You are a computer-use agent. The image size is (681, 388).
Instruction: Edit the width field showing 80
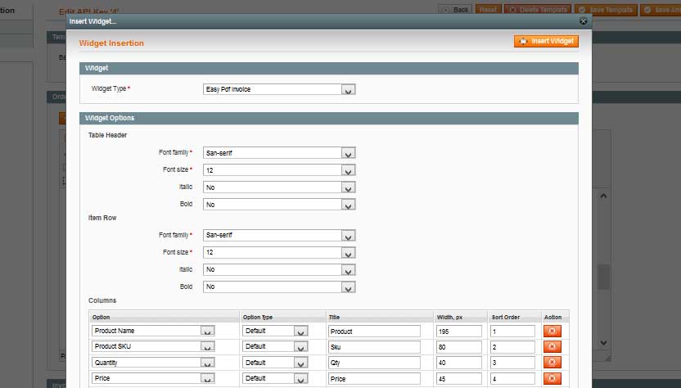click(x=459, y=347)
